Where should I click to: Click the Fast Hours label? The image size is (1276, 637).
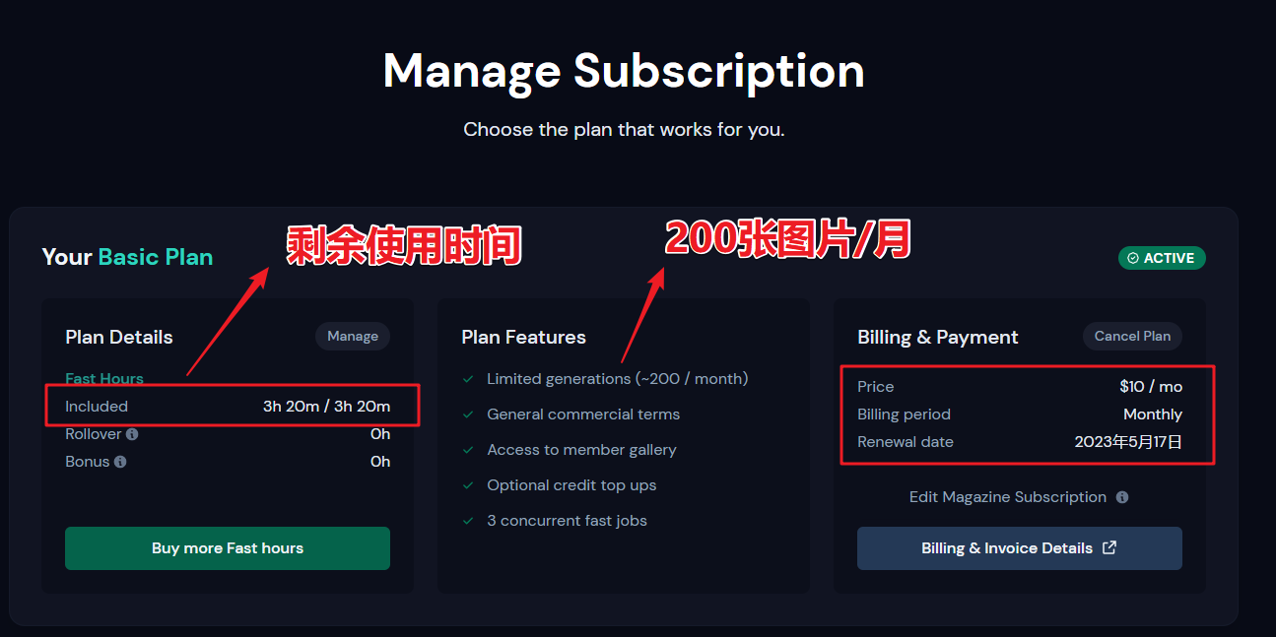coord(104,378)
